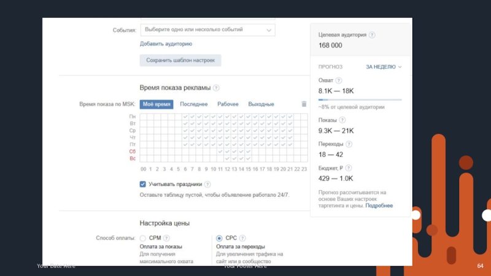The image size is (491, 276).
Task: Open the help icon next to Целевая аудитория
Action: [x=372, y=35]
